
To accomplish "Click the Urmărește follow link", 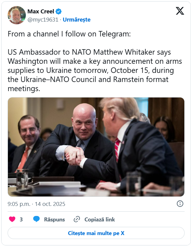I will (x=77, y=20).
